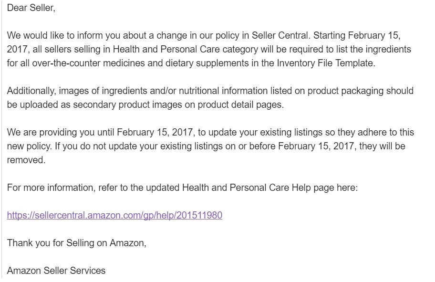Click 'product detail pages.' text
The height and width of the screenshot is (282, 435).
241,105
